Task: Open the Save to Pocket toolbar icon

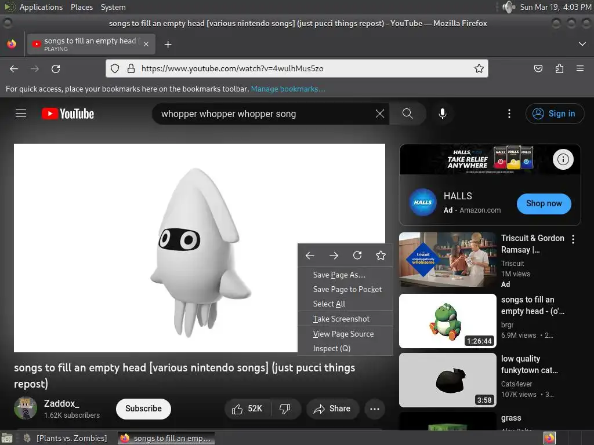Action: 538,68
